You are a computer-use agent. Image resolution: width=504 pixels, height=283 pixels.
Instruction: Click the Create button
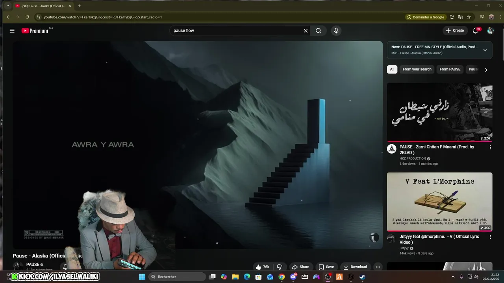pos(455,31)
